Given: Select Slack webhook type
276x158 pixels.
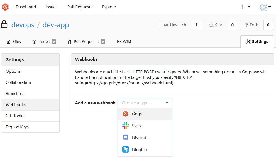Looking at the screenshot, I should pyautogui.click(x=145, y=126).
